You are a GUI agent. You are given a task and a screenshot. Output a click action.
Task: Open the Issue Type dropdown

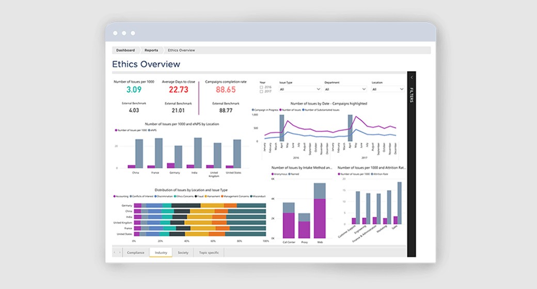pos(300,89)
